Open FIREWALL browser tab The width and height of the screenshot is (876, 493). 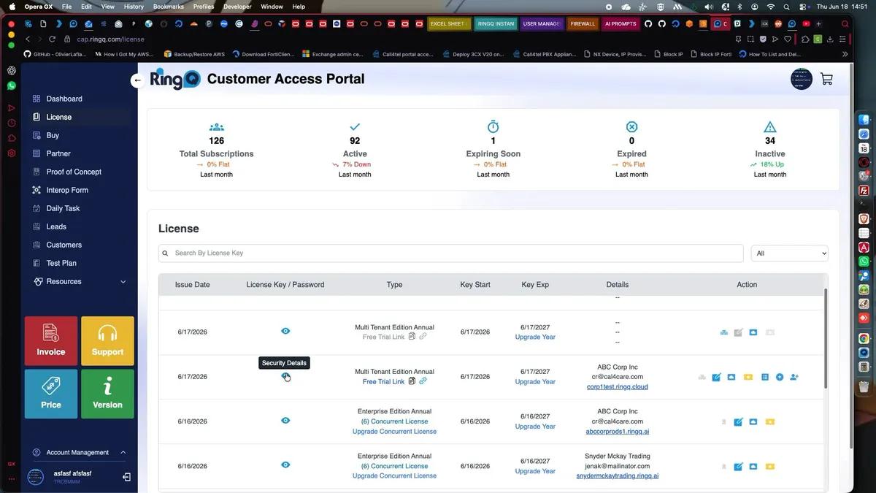(x=583, y=23)
